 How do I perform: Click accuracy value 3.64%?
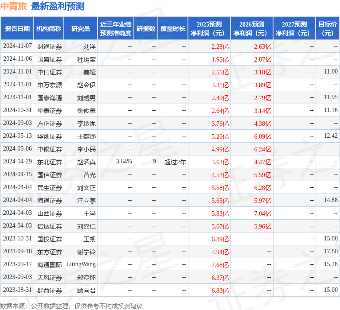(x=124, y=161)
